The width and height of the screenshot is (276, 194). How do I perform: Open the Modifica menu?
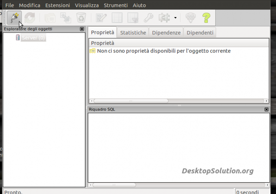coord(30,5)
